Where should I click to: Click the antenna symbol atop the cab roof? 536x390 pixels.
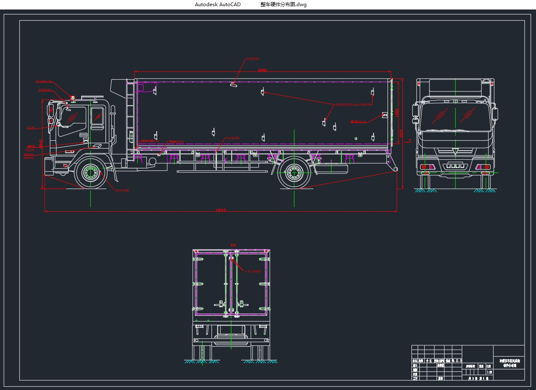73,98
